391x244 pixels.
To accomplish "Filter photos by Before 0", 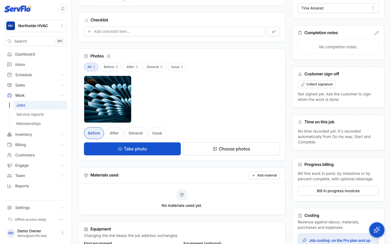I will [111, 67].
